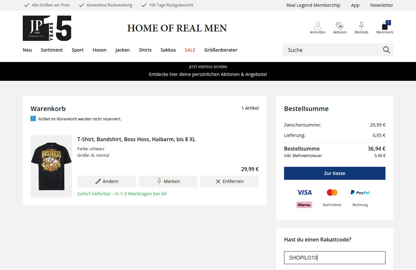
Task: Click the HOME OF REAL MEN headline
Action: coord(177,28)
